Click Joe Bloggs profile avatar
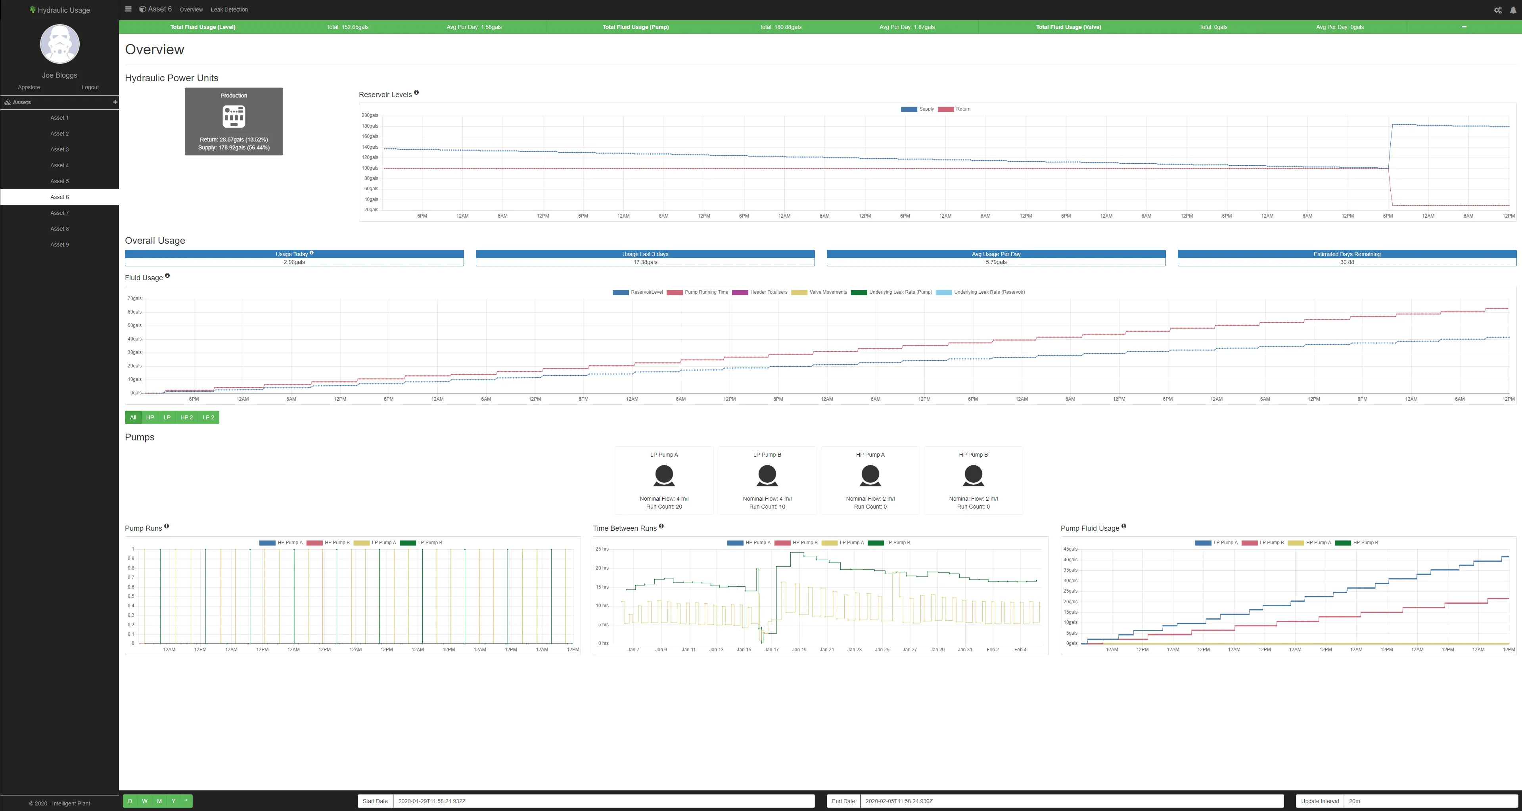 tap(59, 44)
